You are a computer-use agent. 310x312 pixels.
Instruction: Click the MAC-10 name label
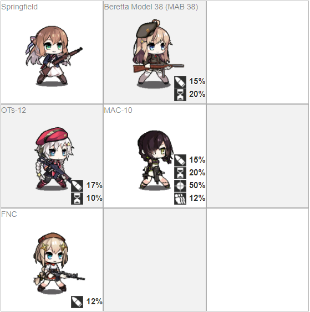tap(118, 110)
